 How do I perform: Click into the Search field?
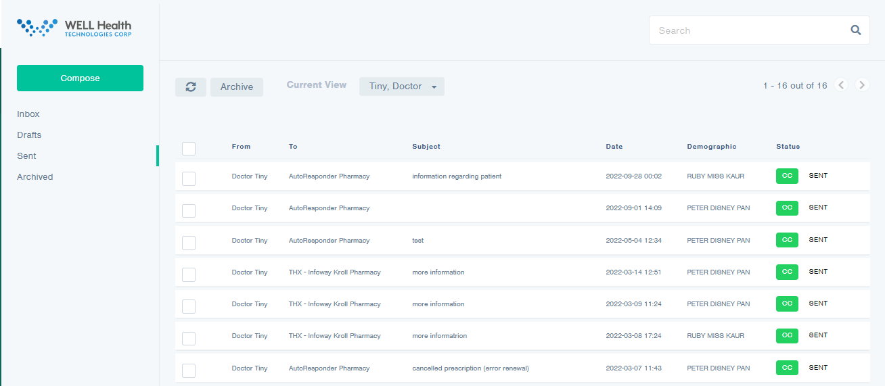[748, 30]
